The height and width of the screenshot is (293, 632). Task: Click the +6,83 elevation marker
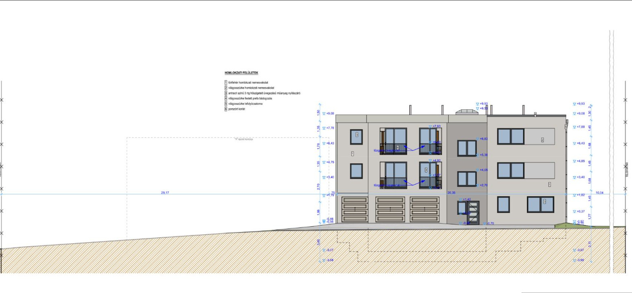click(478, 139)
